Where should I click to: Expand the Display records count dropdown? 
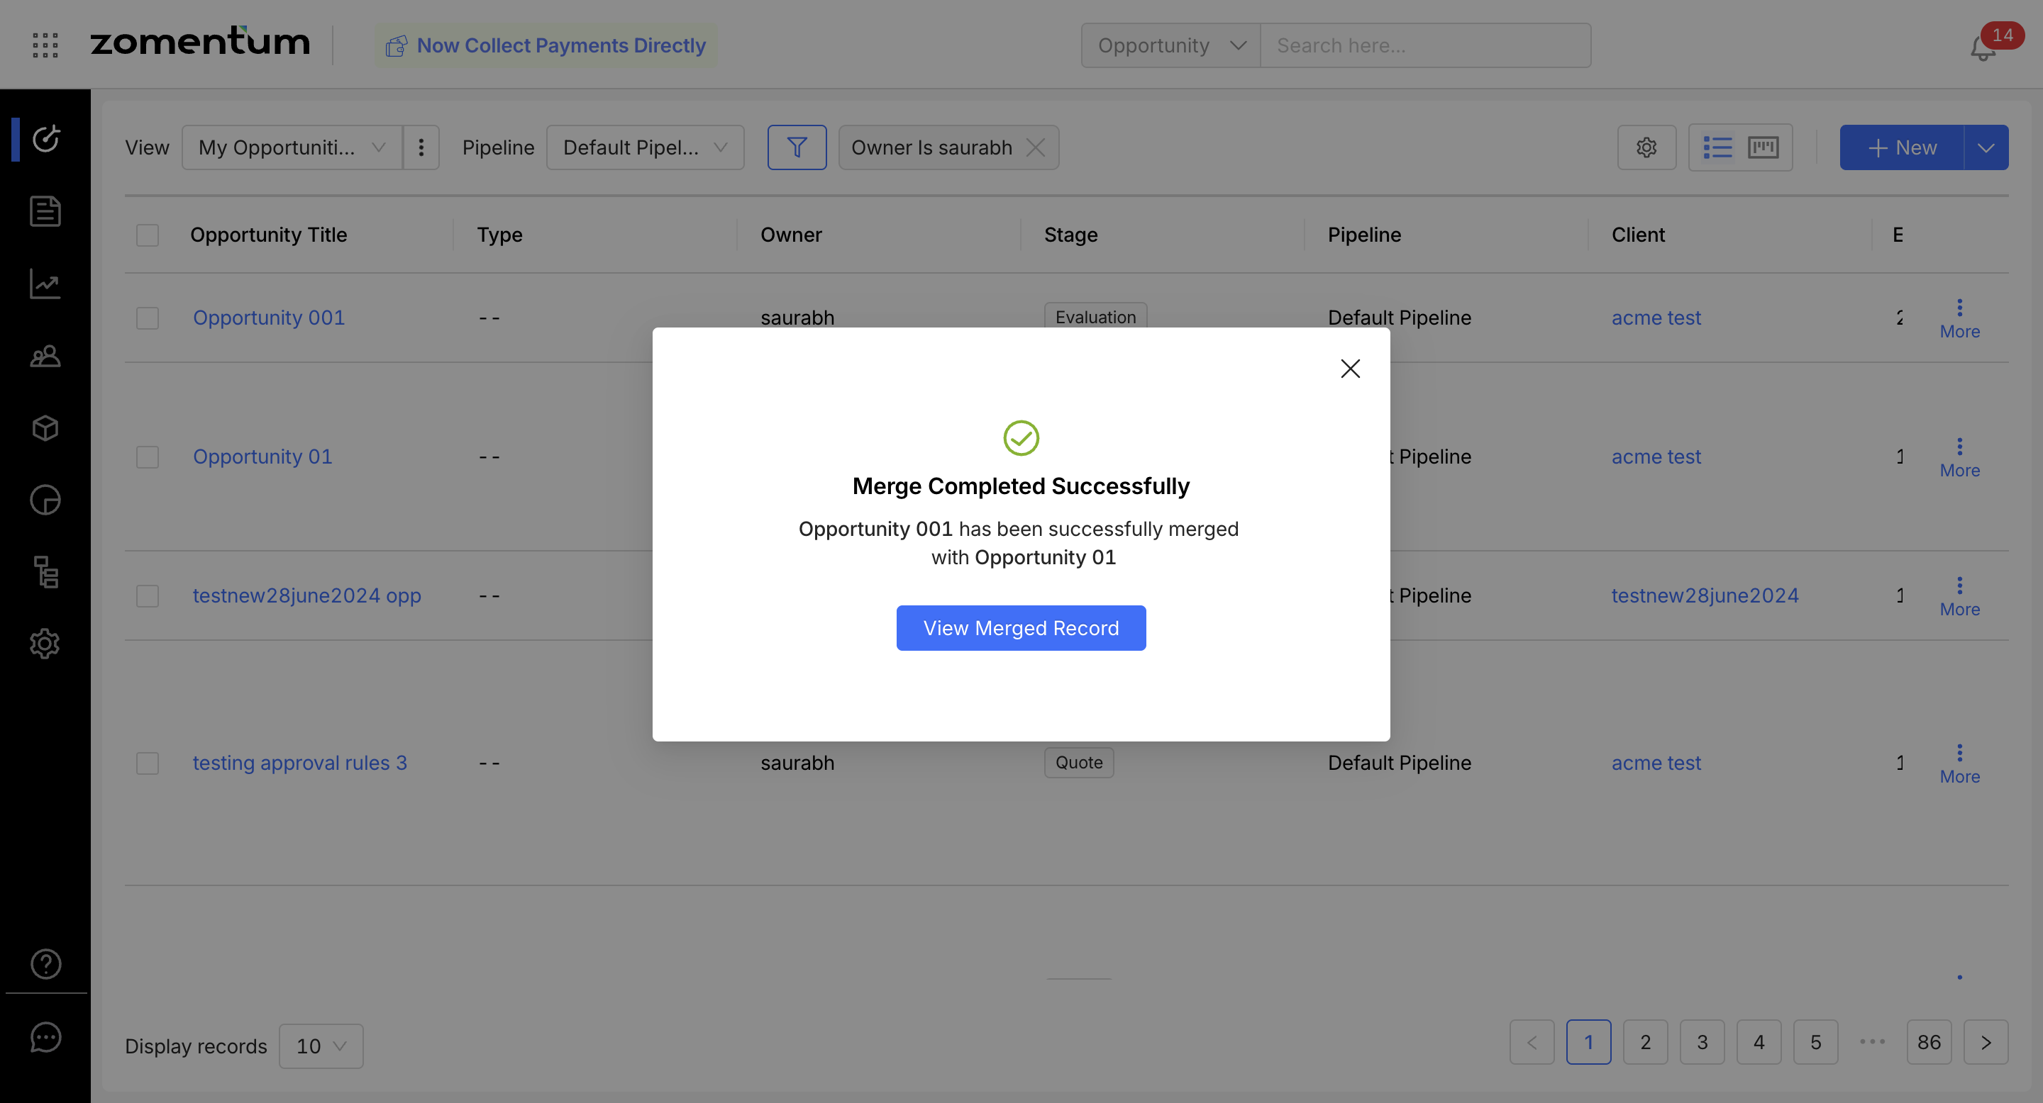[321, 1046]
